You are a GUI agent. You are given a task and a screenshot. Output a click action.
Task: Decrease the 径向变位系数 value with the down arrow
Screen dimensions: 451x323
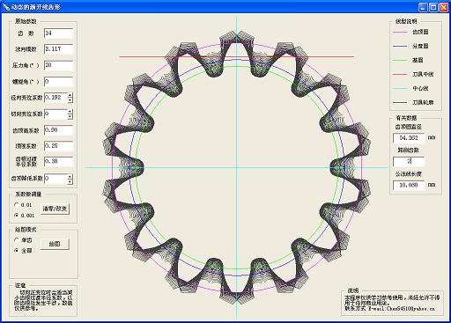[x=70, y=100]
